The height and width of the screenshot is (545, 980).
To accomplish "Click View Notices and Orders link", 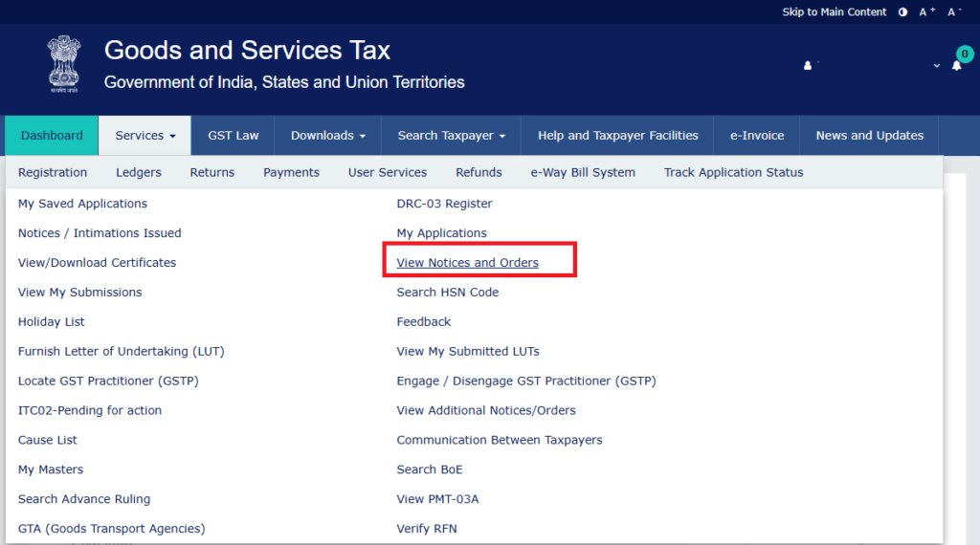I will point(467,263).
